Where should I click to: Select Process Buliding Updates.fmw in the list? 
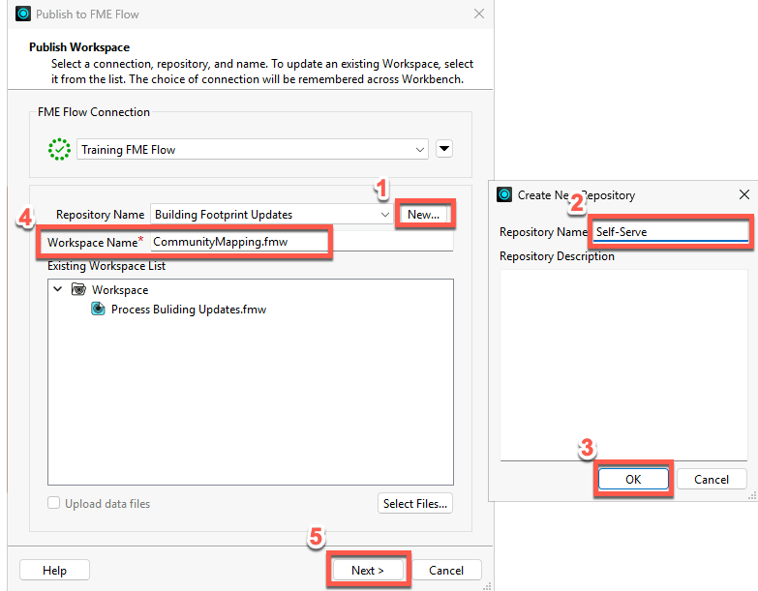[189, 310]
